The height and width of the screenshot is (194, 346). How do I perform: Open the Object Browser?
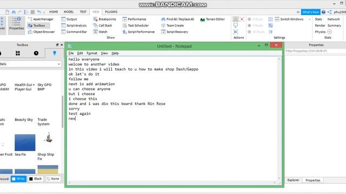coord(41,32)
